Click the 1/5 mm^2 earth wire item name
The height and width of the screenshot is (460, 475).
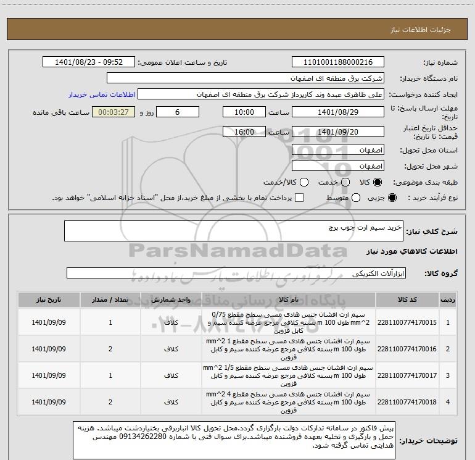289,375
